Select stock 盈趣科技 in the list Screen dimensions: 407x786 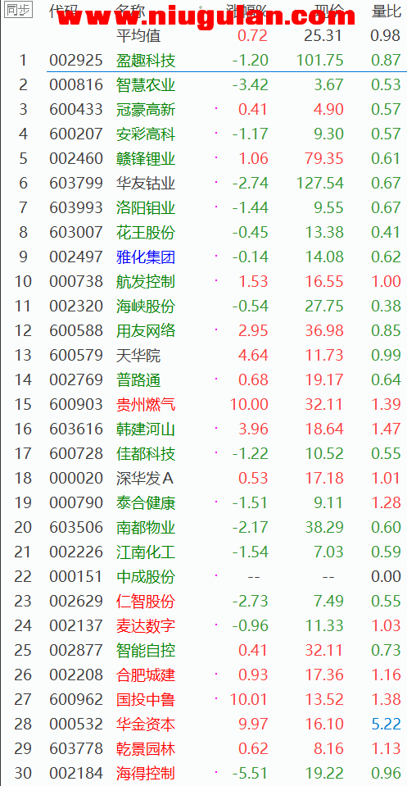pyautogui.click(x=146, y=60)
